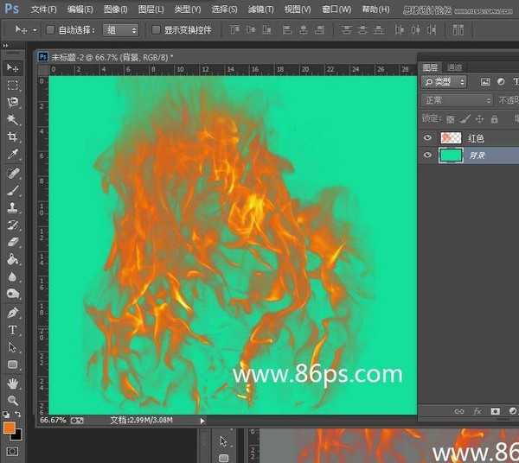Click the link layers icon
The image size is (519, 463).
click(x=459, y=411)
